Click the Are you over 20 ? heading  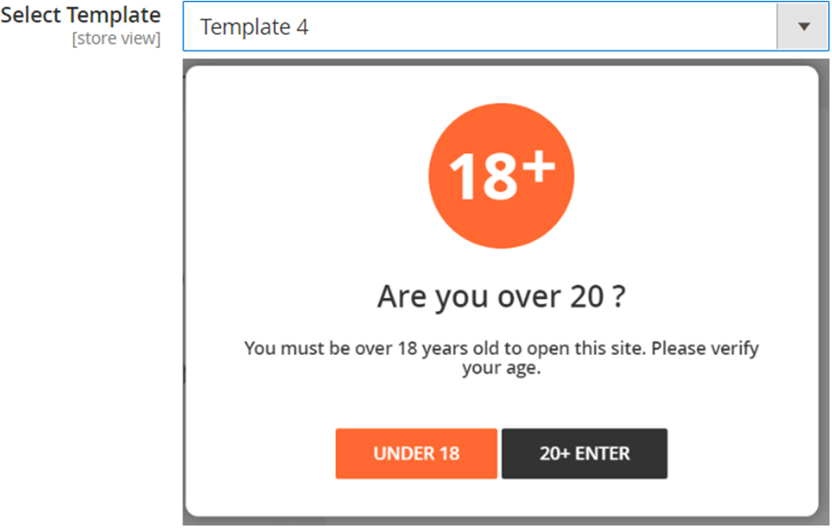pos(501,297)
